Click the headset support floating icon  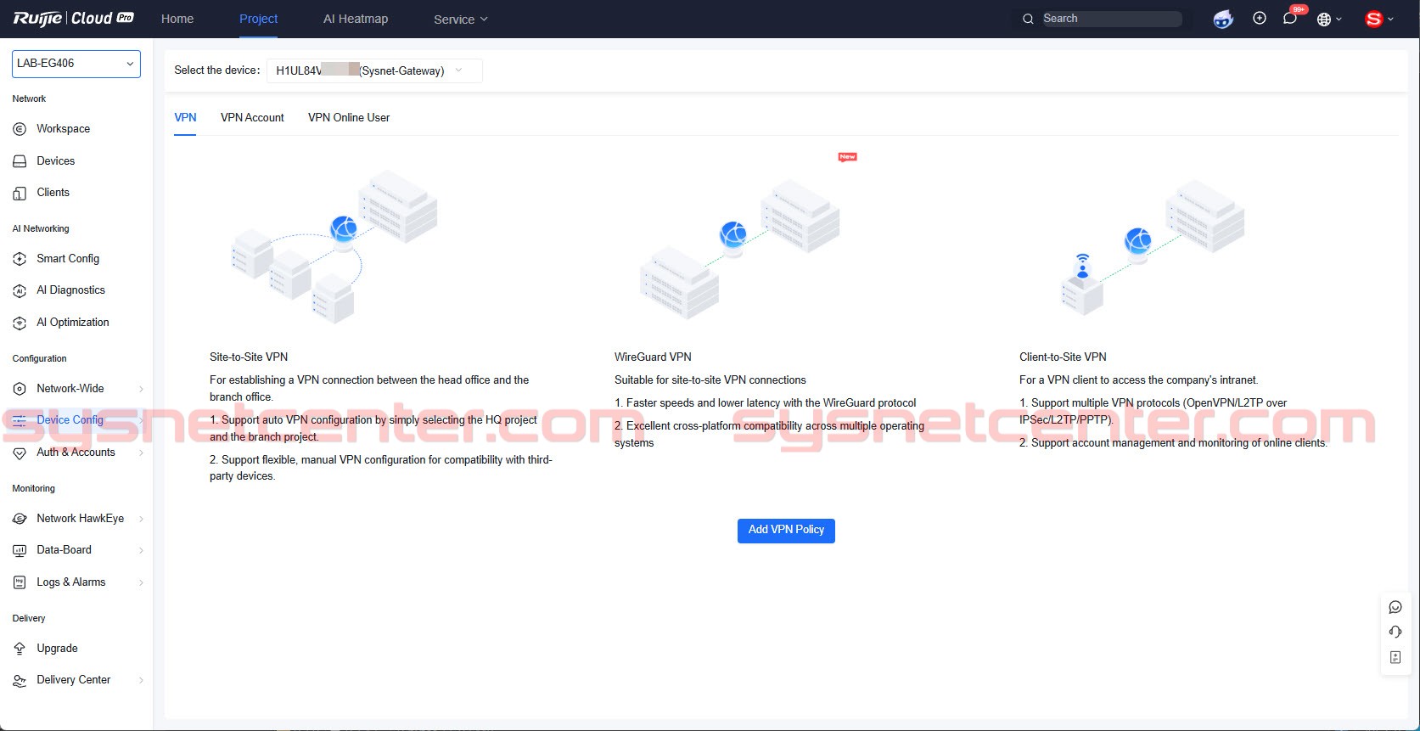click(x=1395, y=632)
